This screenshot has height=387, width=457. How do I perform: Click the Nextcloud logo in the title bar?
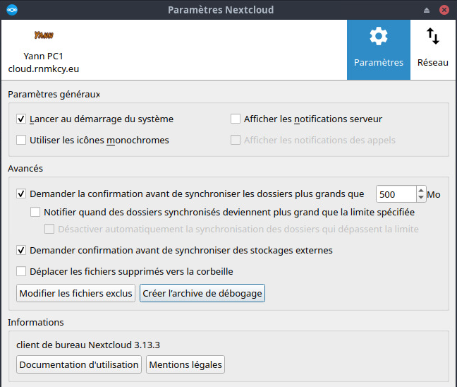pyautogui.click(x=11, y=10)
